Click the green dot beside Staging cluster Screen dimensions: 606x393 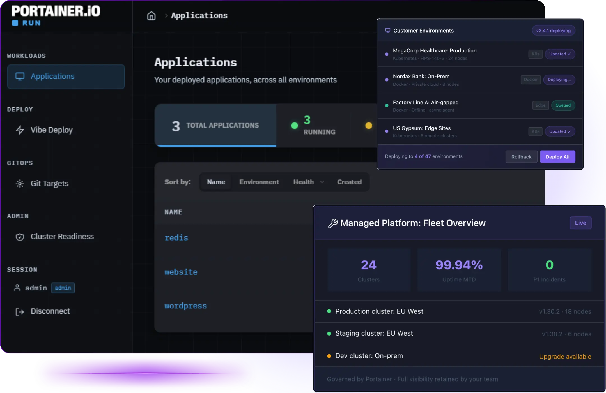tap(329, 333)
